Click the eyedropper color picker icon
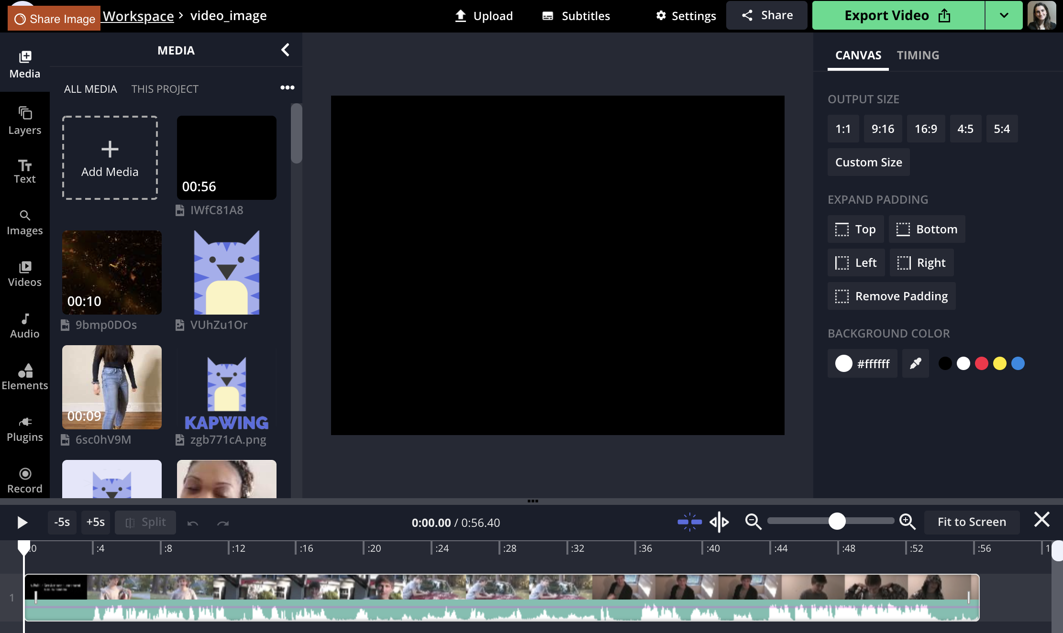Image resolution: width=1063 pixels, height=633 pixels. tap(915, 363)
